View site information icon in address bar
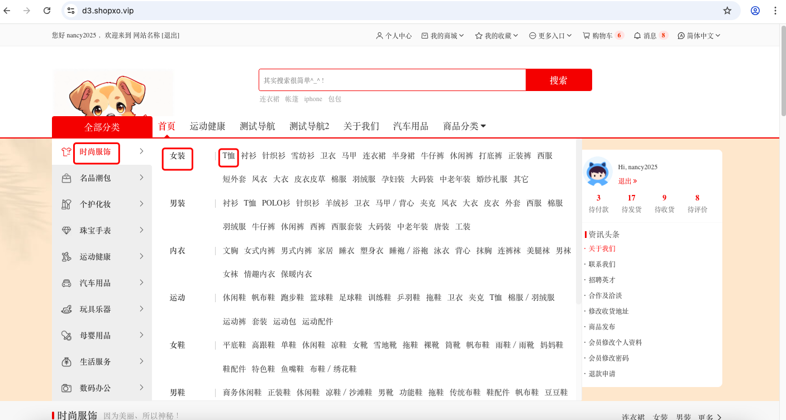The width and height of the screenshot is (786, 420). [70, 11]
